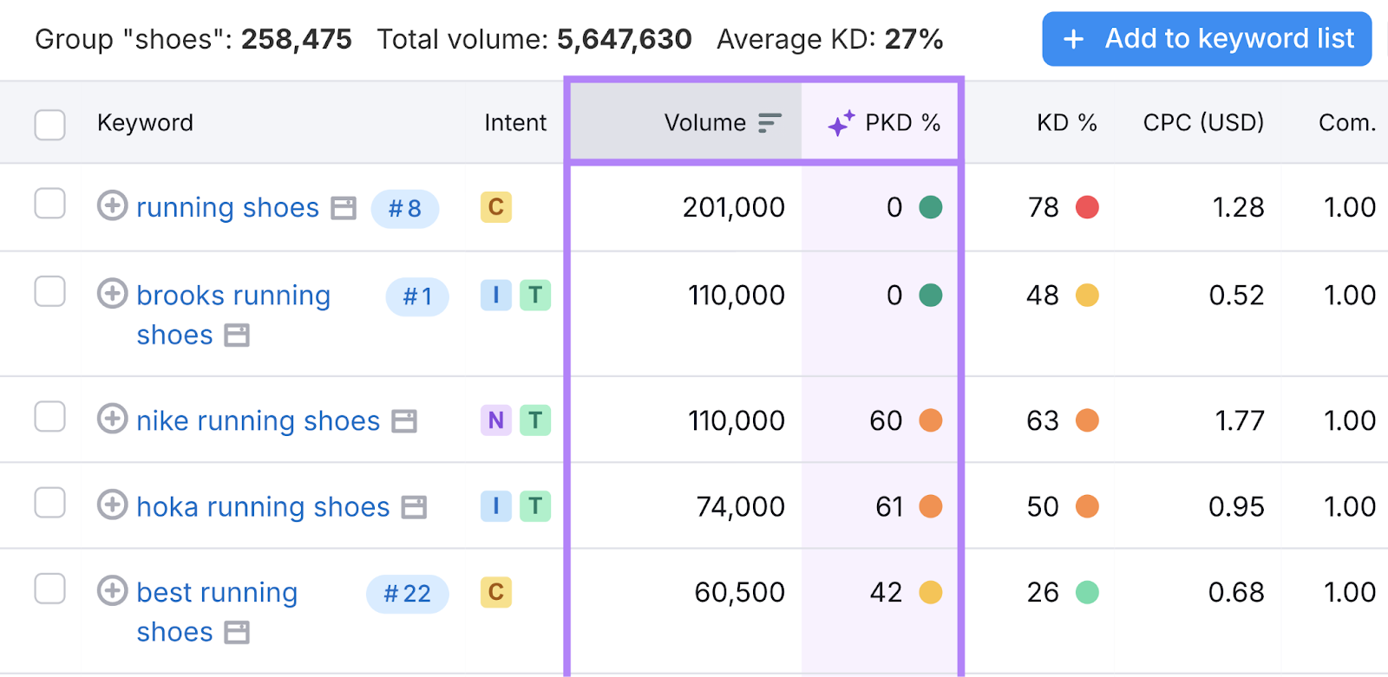1388x677 pixels.
Task: Open SERP view icon for best running shoes
Action: [237, 633]
